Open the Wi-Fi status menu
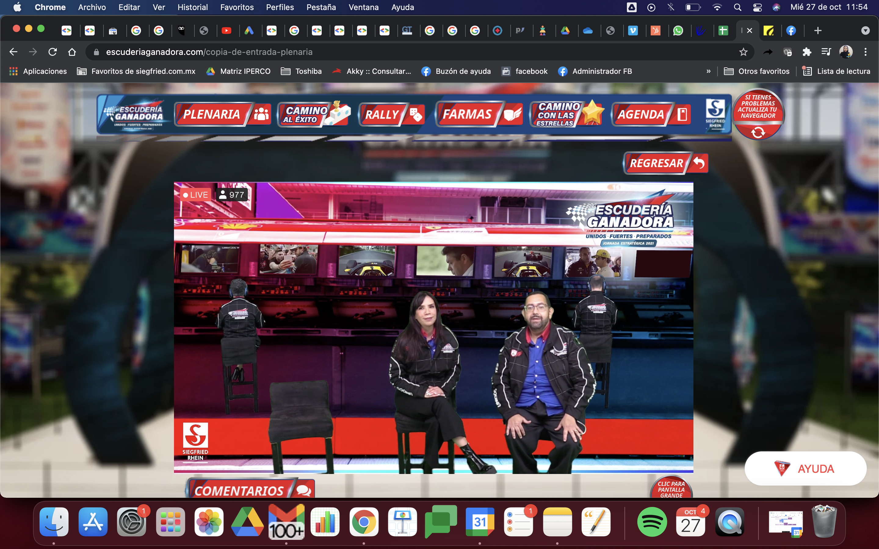Image resolution: width=879 pixels, height=549 pixels. [717, 7]
